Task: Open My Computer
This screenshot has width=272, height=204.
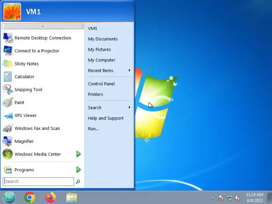Action: point(102,60)
